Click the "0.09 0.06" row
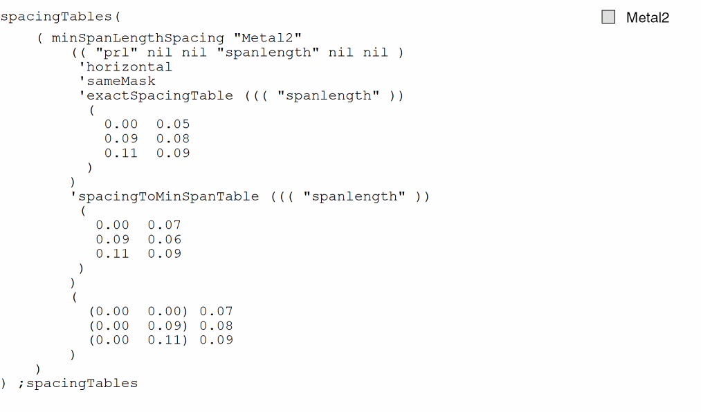Viewport: 701px width, 412px height. point(138,240)
